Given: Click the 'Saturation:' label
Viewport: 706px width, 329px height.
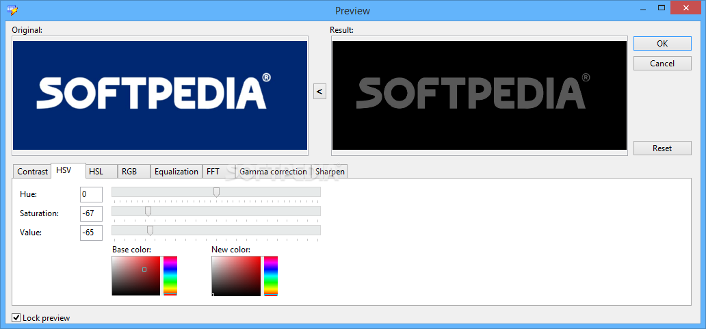Looking at the screenshot, I should tap(39, 213).
